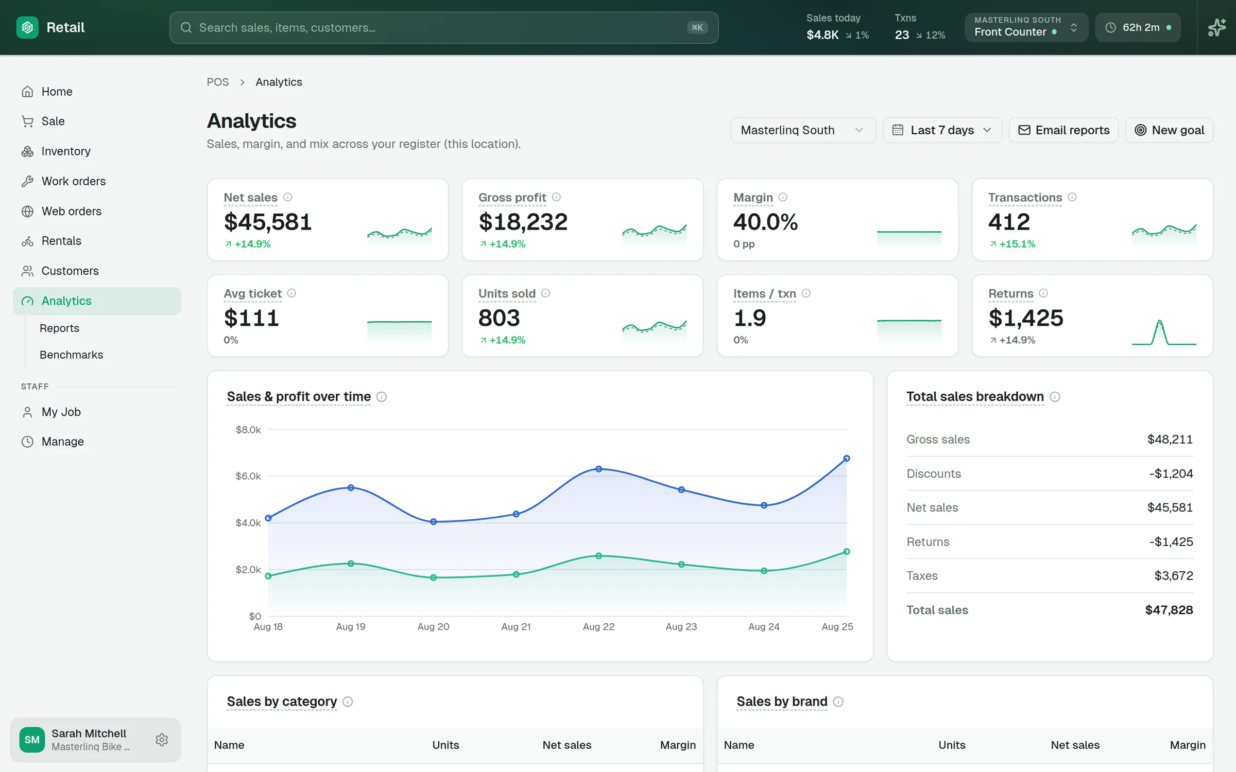This screenshot has width=1236, height=772.
Task: Click the Retail logo icon
Action: 27,27
